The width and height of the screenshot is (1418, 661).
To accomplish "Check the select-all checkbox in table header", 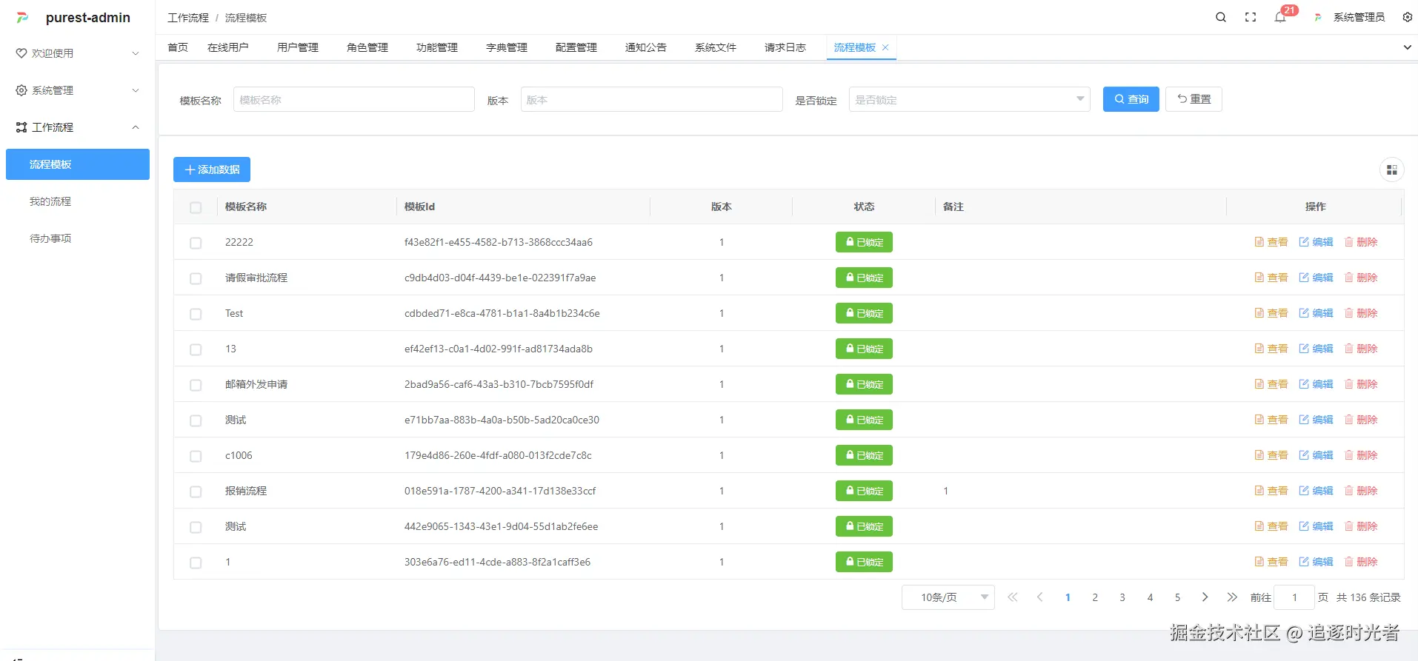I will point(196,207).
